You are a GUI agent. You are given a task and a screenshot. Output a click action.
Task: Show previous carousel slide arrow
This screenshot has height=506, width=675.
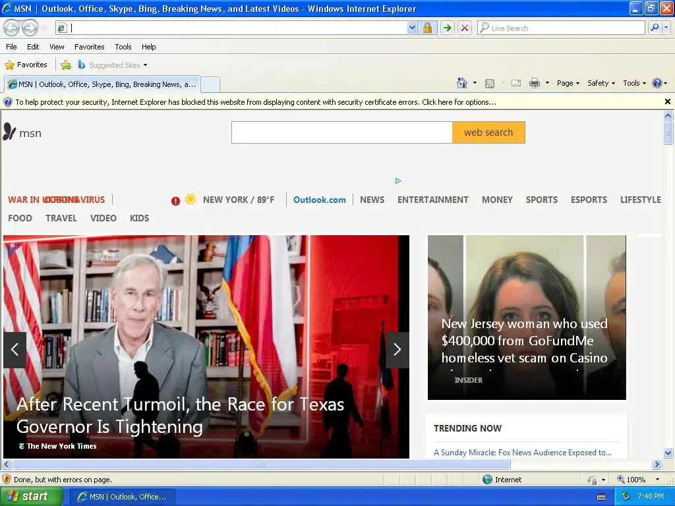[15, 350]
